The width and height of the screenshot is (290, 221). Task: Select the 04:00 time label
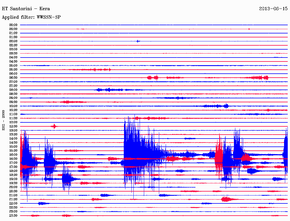pos(13,58)
